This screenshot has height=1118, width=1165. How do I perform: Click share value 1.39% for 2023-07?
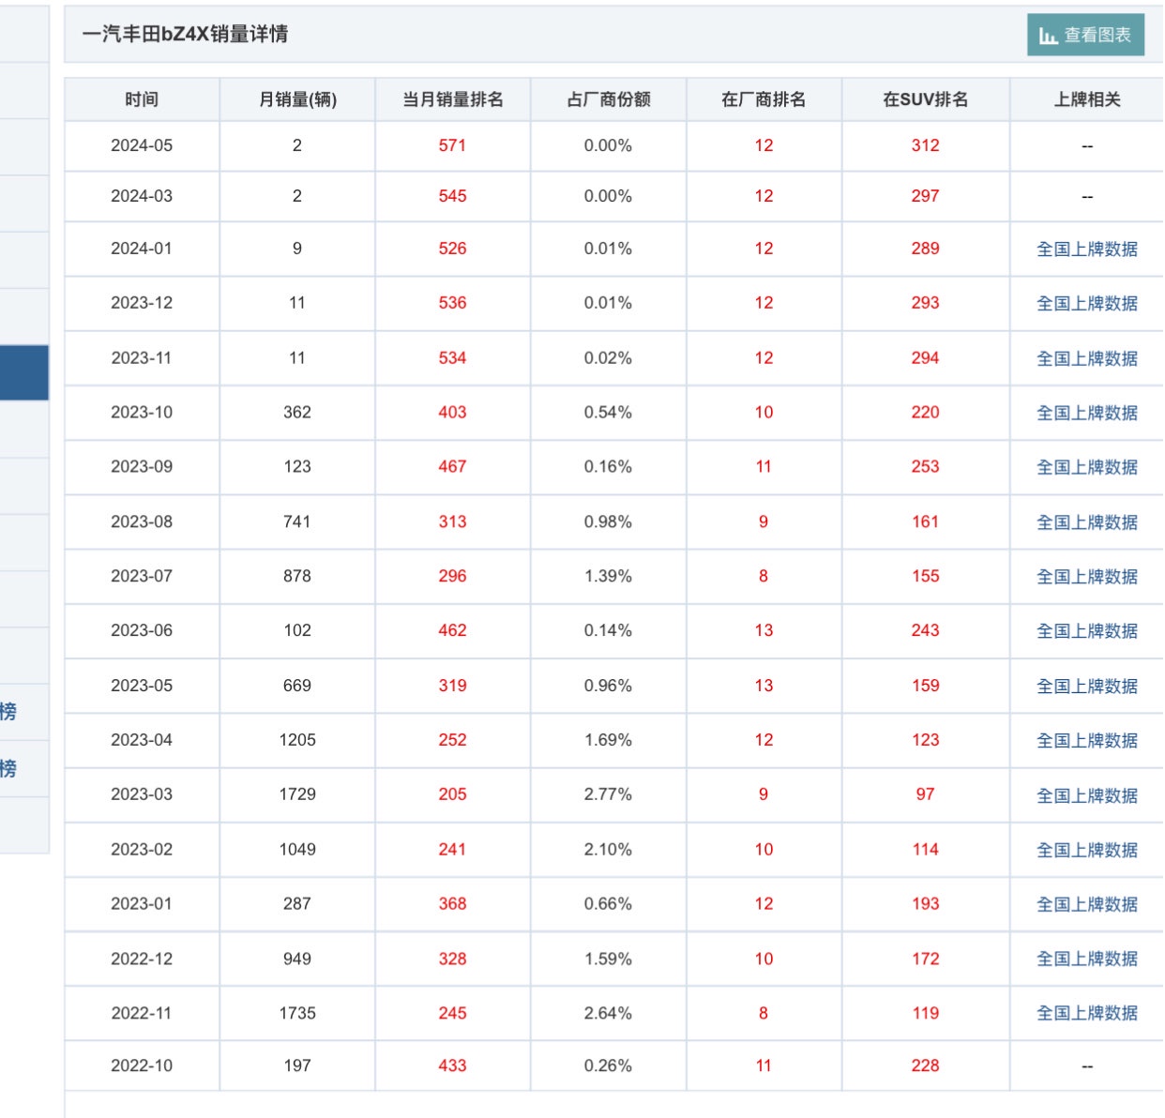click(608, 576)
